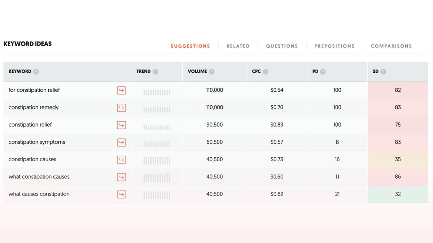Image resolution: width=433 pixels, height=243 pixels.
Task: Open arrow icon for 'constipation symptoms'
Action: coord(122,142)
